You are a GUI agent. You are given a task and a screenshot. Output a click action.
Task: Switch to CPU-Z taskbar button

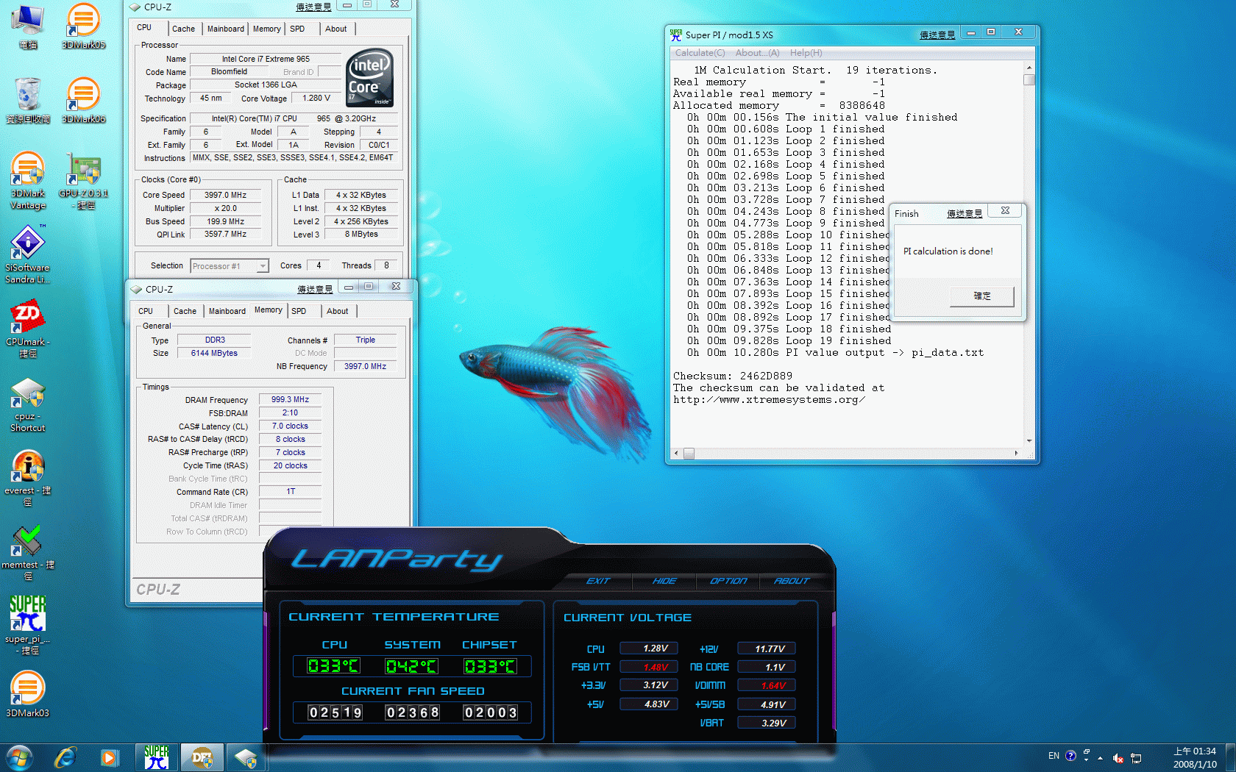tap(246, 757)
